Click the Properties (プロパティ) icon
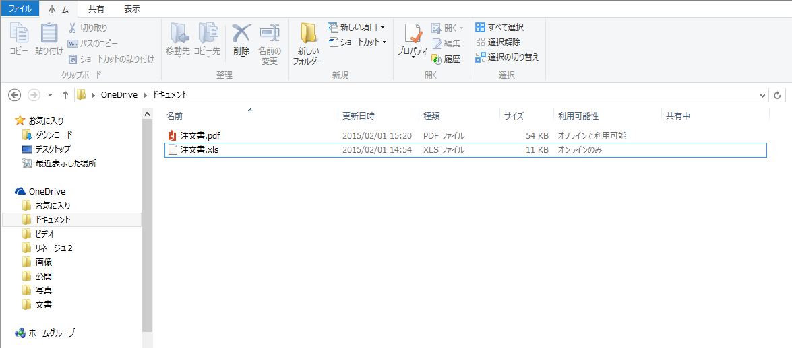The width and height of the screenshot is (792, 348). [413, 34]
